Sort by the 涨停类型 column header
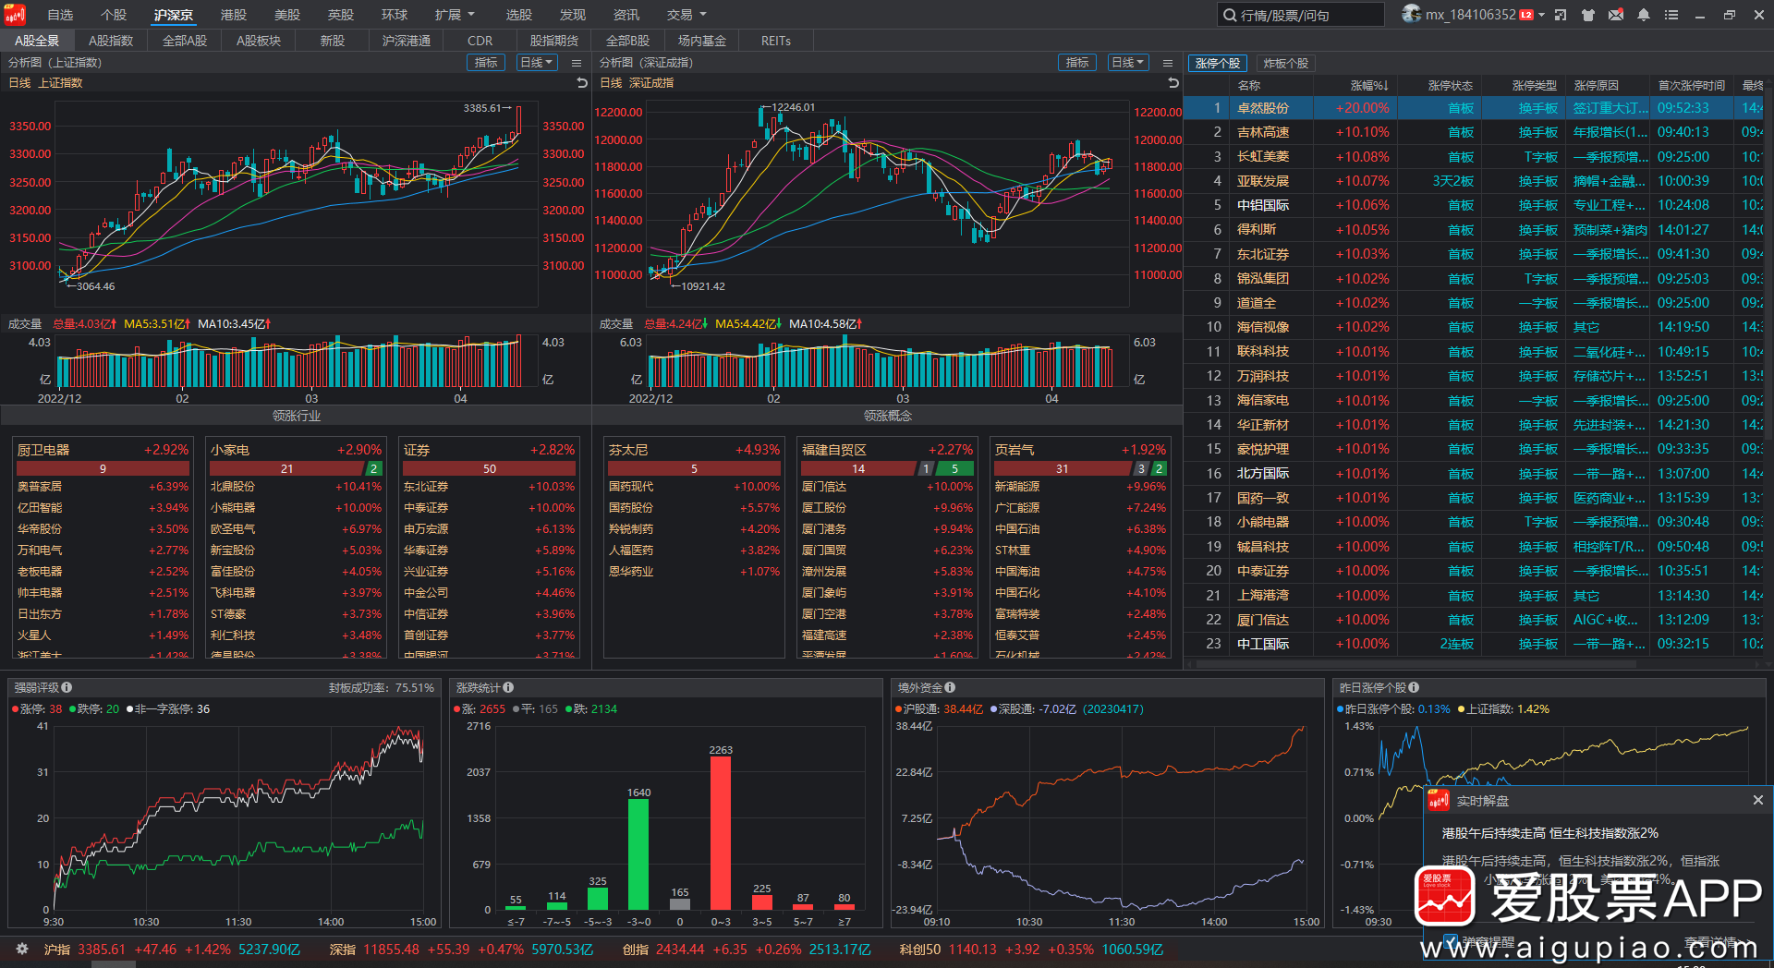Screen dimensions: 1774x968 pyautogui.click(x=1535, y=85)
